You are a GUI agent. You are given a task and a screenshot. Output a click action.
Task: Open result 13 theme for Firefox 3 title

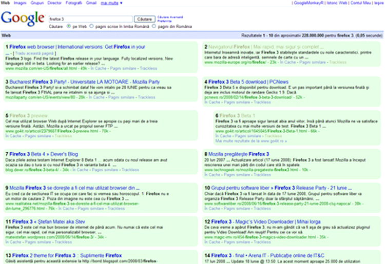(x=67, y=255)
